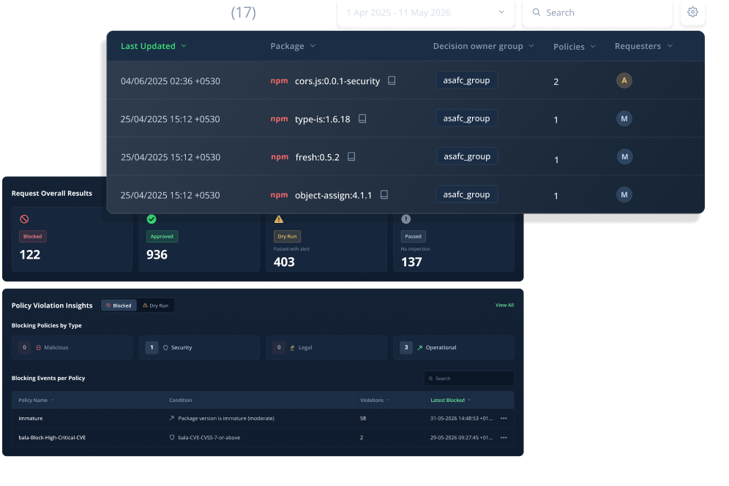Screen dimensions: 729x486
Task: Switch insights to Blocked tab
Action: coord(119,305)
